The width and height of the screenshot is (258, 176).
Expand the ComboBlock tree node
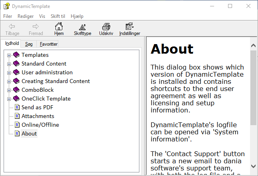click(x=9, y=90)
